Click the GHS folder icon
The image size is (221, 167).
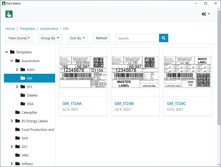(17, 138)
